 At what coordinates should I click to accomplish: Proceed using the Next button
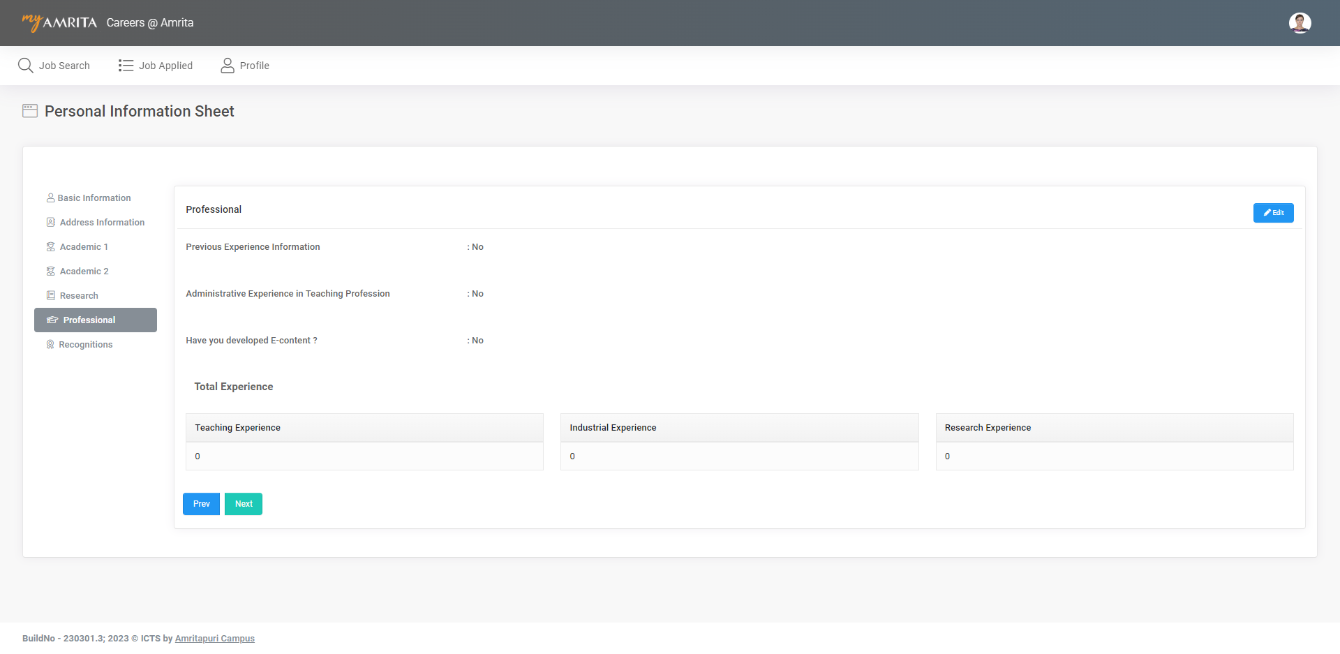point(244,504)
